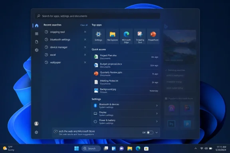Open Project Plan.xlsx from Quick access
This screenshot has width=230, height=153.
pos(126,57)
